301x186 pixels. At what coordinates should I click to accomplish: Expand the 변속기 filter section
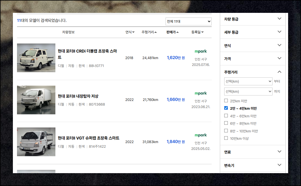253,165
